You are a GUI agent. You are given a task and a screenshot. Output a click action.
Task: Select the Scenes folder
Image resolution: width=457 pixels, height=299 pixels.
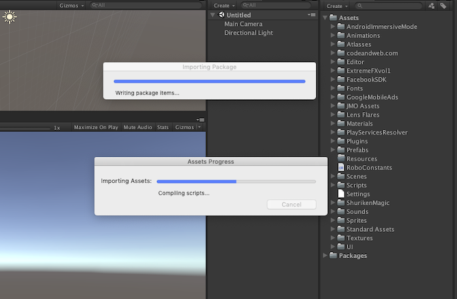pos(356,177)
